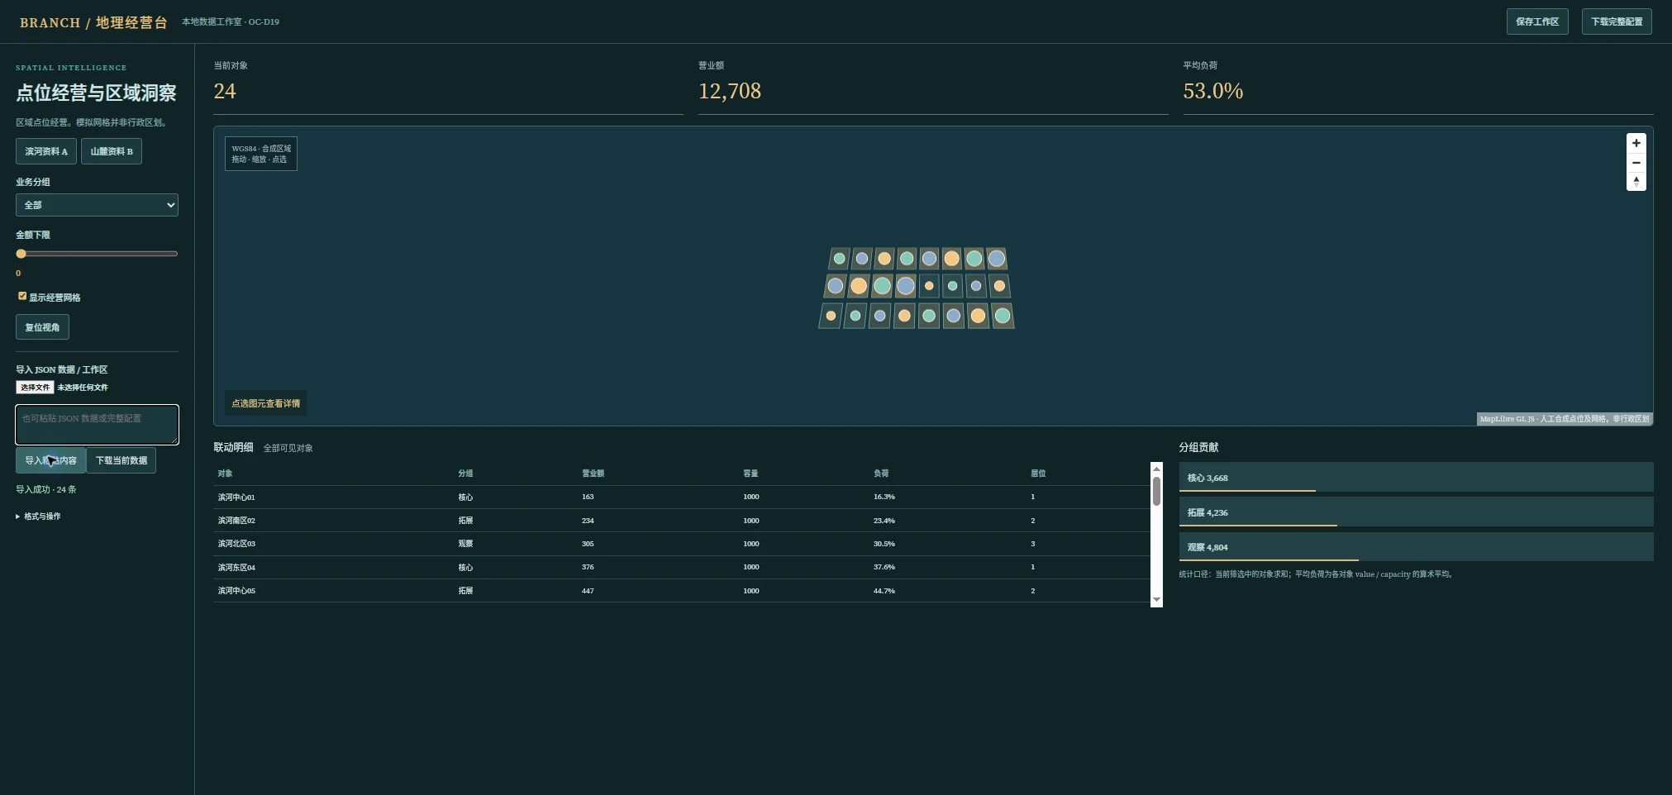The width and height of the screenshot is (1672, 795).
Task: Zoom out on the map
Action: [x=1636, y=163]
